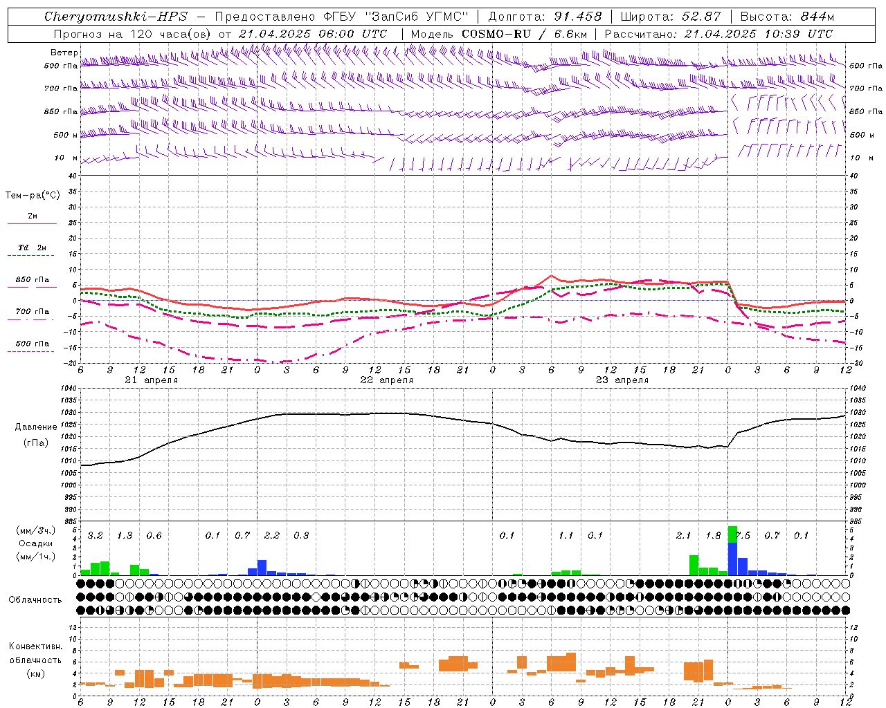Click the Облачность cloudiness label
The image size is (886, 708).
point(35,599)
